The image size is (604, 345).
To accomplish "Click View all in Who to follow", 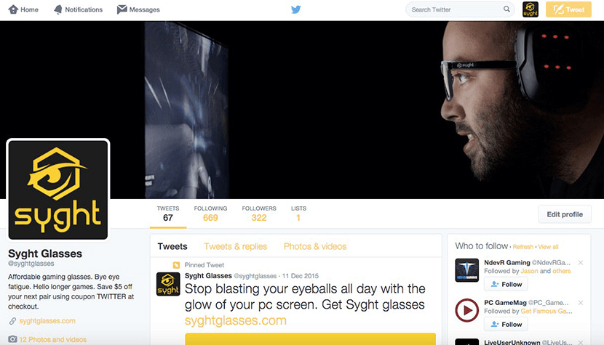I will 548,247.
